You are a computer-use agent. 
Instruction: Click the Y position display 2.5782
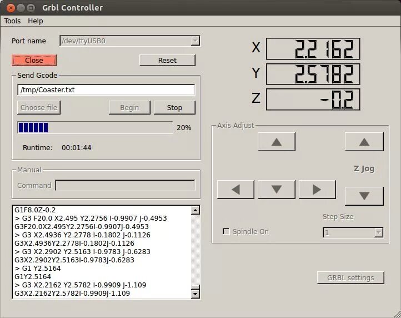313,74
